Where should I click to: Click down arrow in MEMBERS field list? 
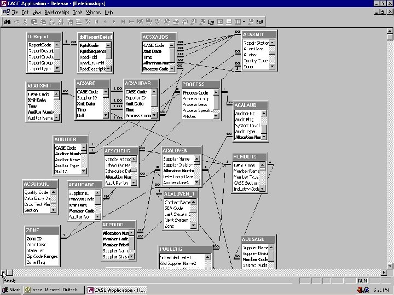click(262, 188)
